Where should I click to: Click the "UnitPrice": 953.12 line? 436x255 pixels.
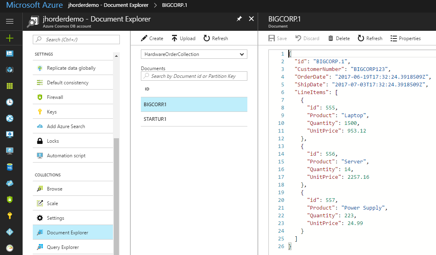click(x=336, y=131)
